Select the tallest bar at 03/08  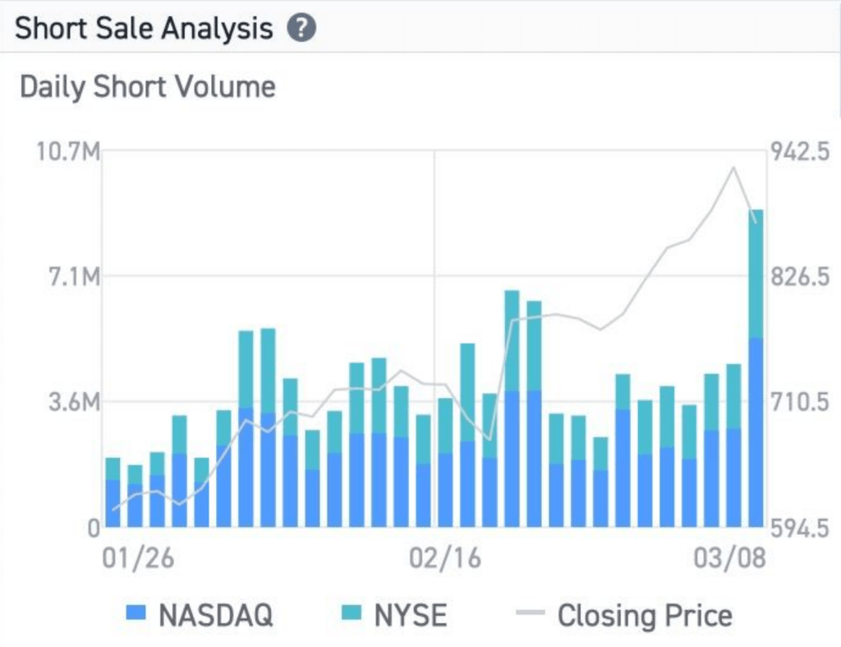point(756,369)
